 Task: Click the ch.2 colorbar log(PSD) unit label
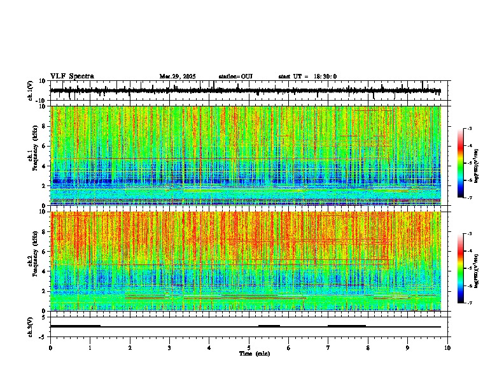tap(477, 271)
